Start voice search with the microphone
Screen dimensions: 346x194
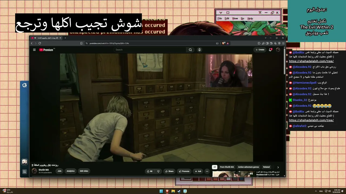click(x=199, y=50)
